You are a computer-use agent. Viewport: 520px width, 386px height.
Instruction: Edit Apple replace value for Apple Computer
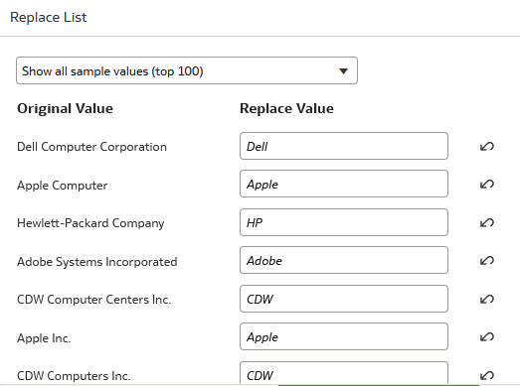click(344, 184)
